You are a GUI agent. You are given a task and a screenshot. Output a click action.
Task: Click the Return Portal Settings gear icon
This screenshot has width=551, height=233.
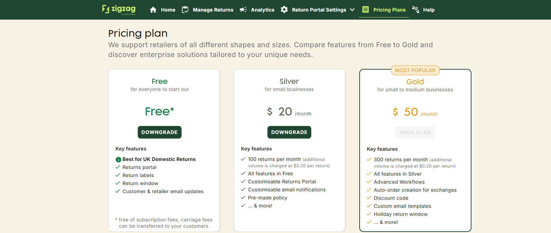[x=284, y=10]
